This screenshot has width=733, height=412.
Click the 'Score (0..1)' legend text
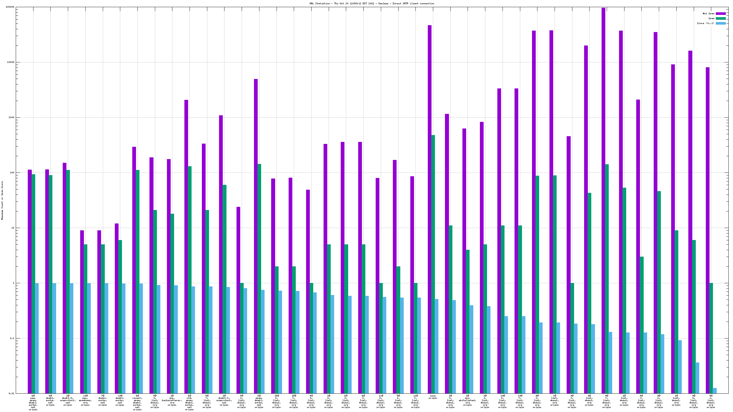[x=706, y=23]
